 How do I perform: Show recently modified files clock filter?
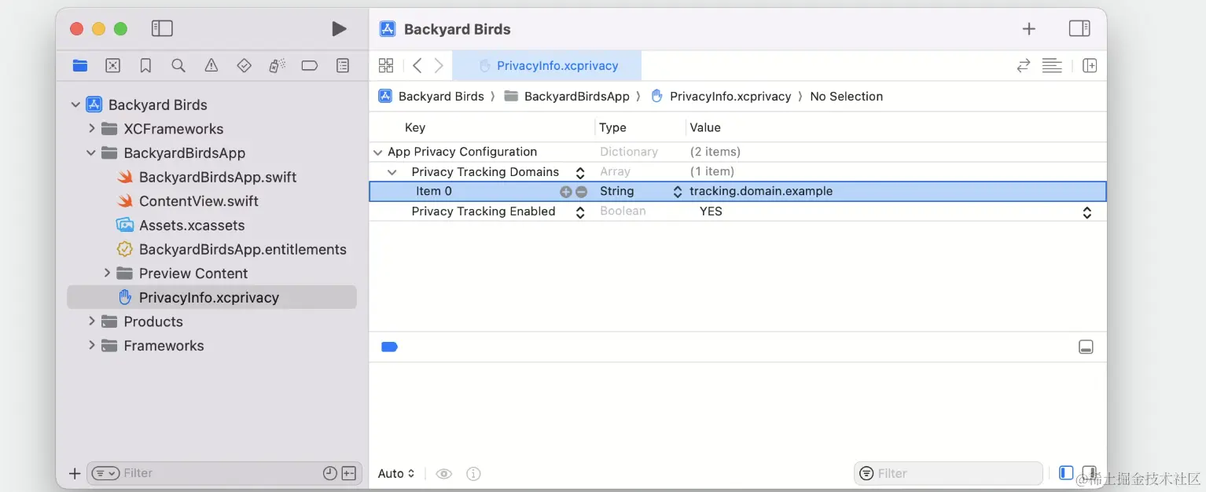click(x=330, y=473)
